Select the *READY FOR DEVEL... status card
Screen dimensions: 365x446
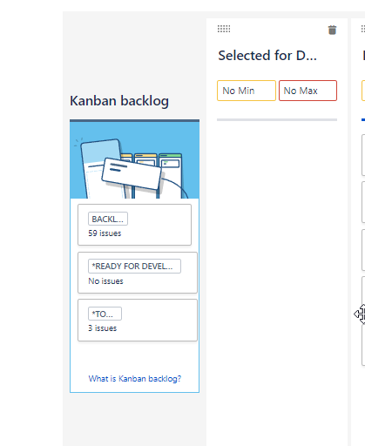tap(138, 273)
